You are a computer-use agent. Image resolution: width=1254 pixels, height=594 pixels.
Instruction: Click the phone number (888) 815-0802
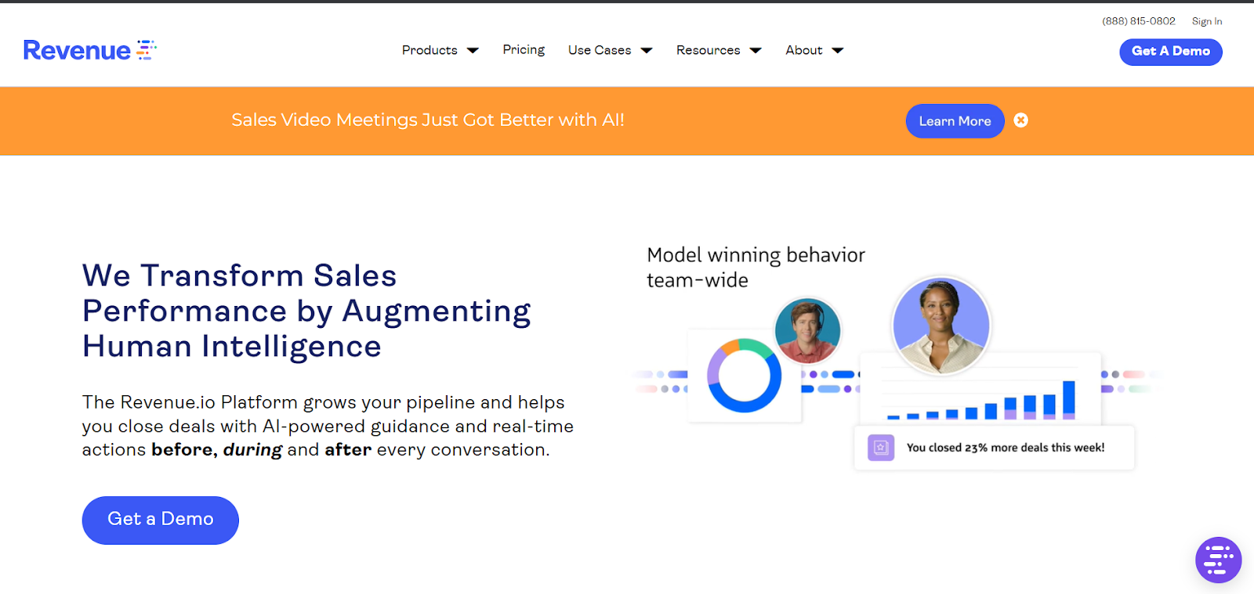click(1139, 21)
